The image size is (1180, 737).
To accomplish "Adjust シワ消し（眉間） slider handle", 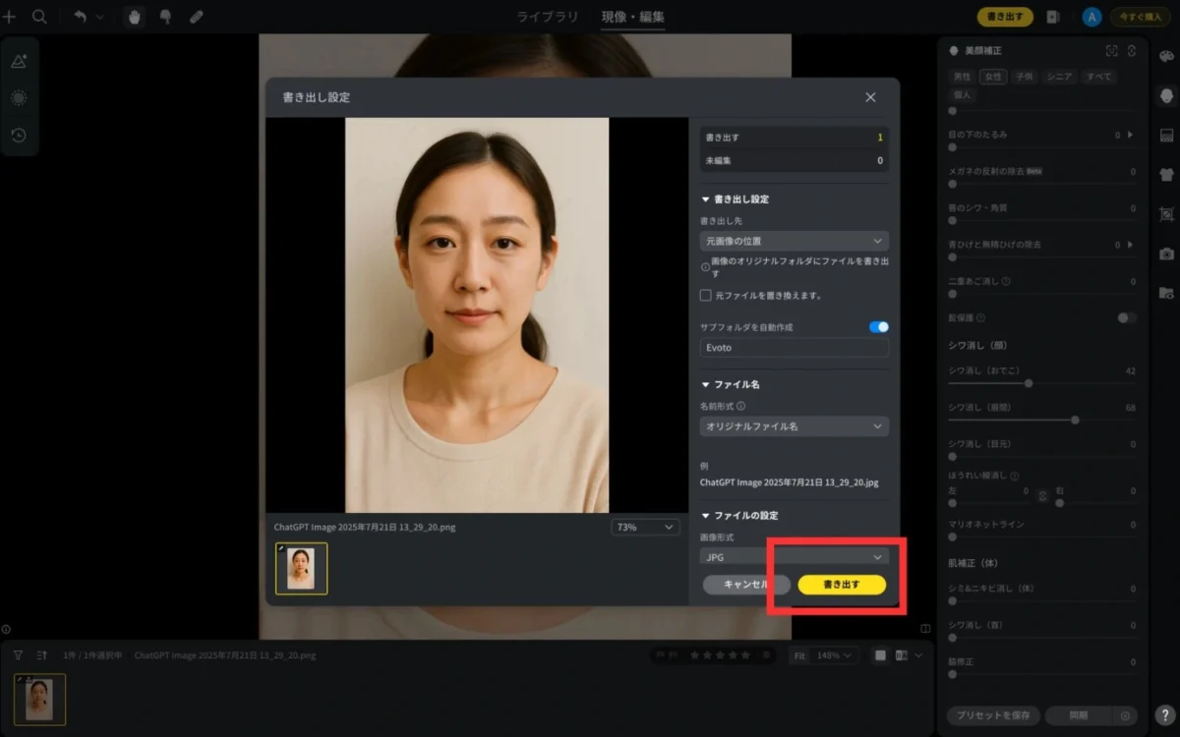I will [1075, 420].
